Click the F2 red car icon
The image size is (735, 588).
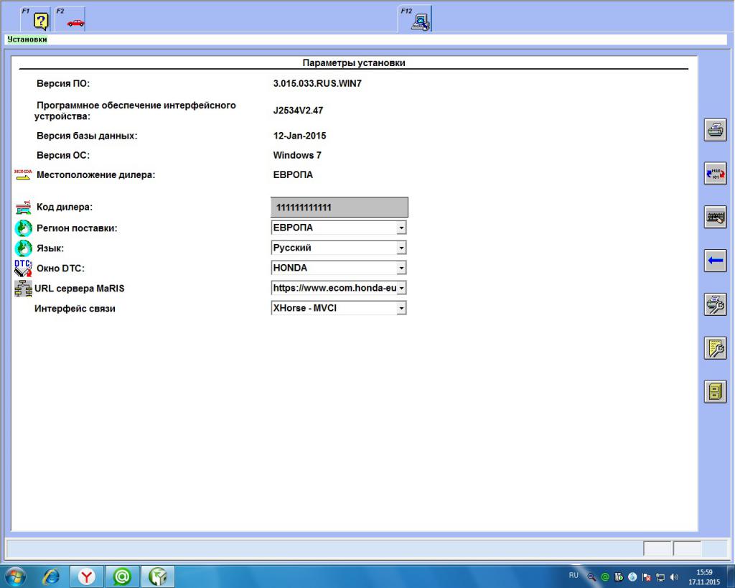click(75, 22)
